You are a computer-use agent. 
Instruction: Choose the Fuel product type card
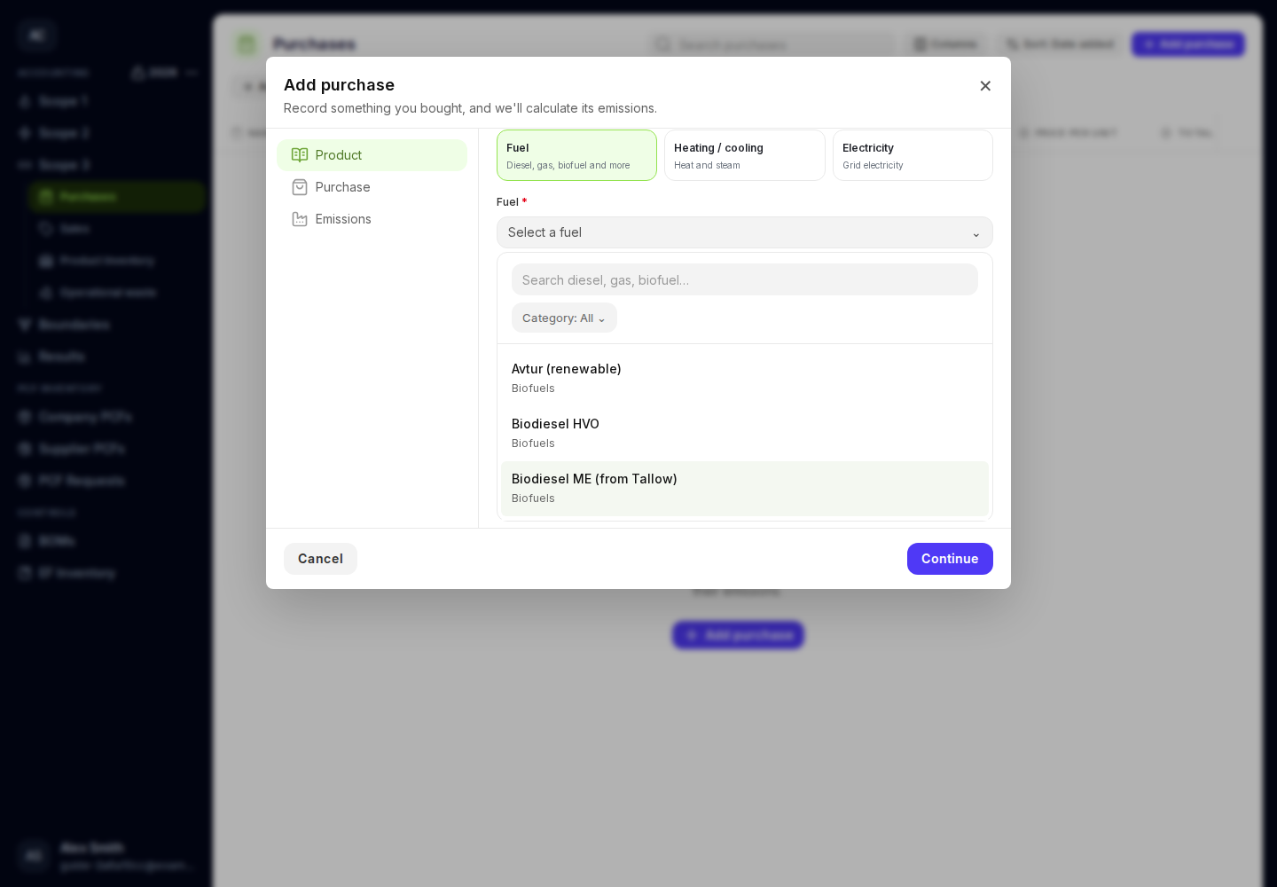pos(576,155)
